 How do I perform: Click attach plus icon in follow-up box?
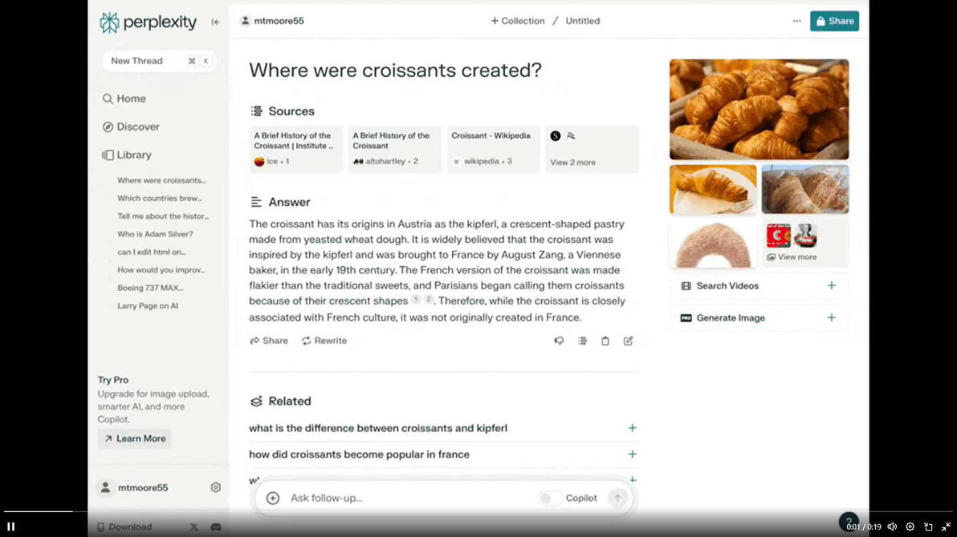[273, 498]
